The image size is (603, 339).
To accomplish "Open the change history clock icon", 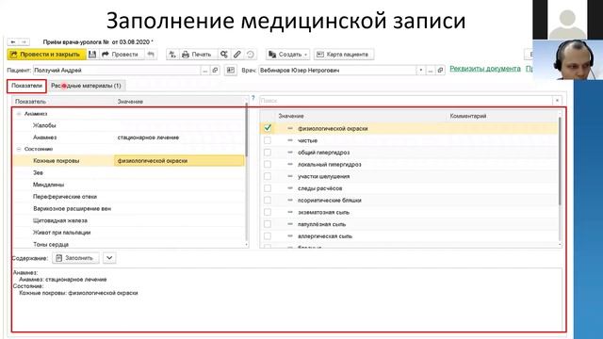I will 250,55.
